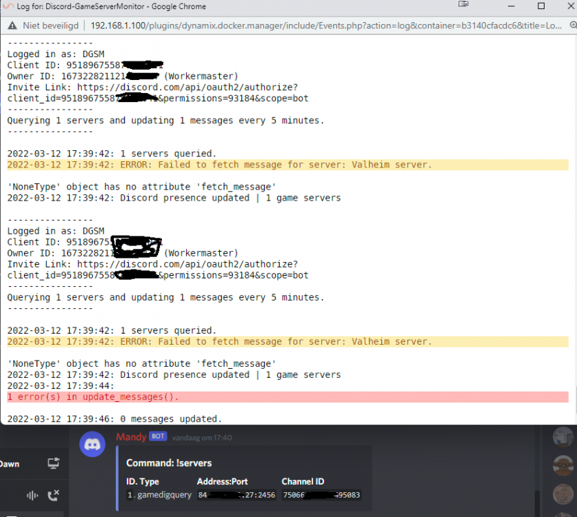Image resolution: width=577 pixels, height=517 pixels.
Task: Click second yellow 'ERROR: Failed to fetch message' line
Action: pyautogui.click(x=287, y=341)
